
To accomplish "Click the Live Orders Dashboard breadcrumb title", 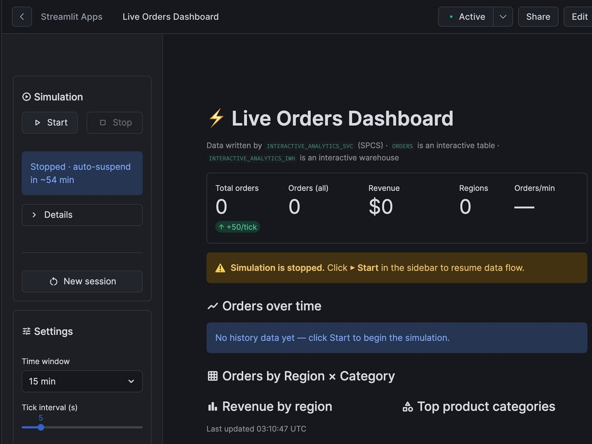I will pos(170,17).
